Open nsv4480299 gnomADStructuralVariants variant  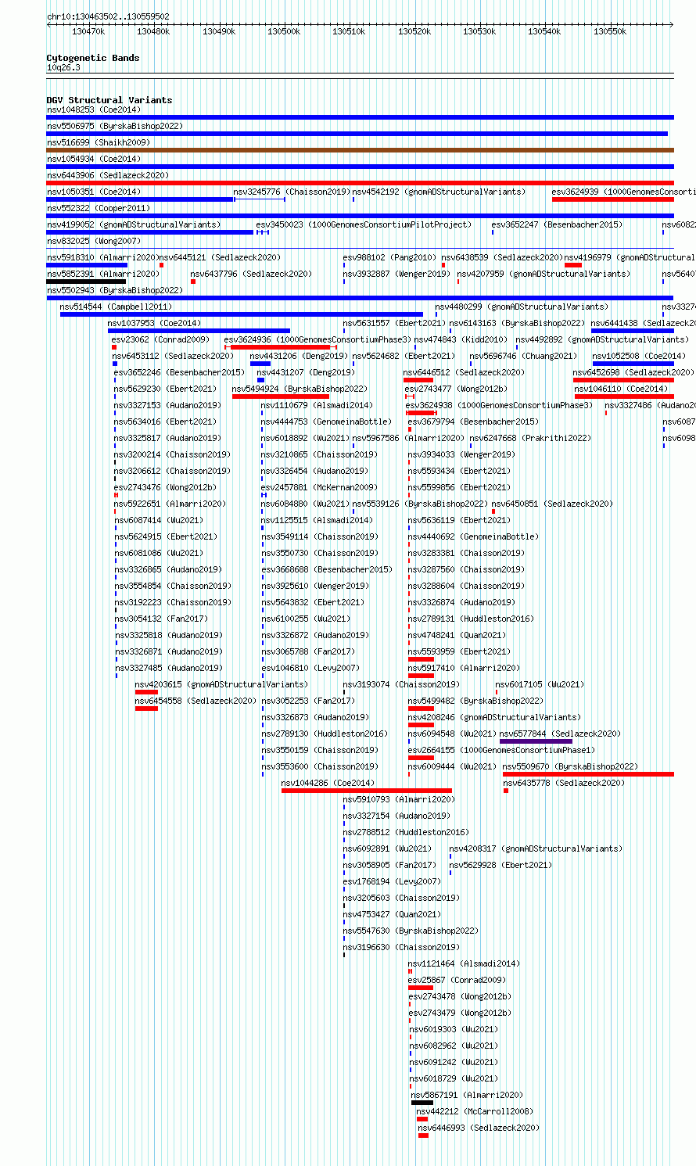[522, 307]
